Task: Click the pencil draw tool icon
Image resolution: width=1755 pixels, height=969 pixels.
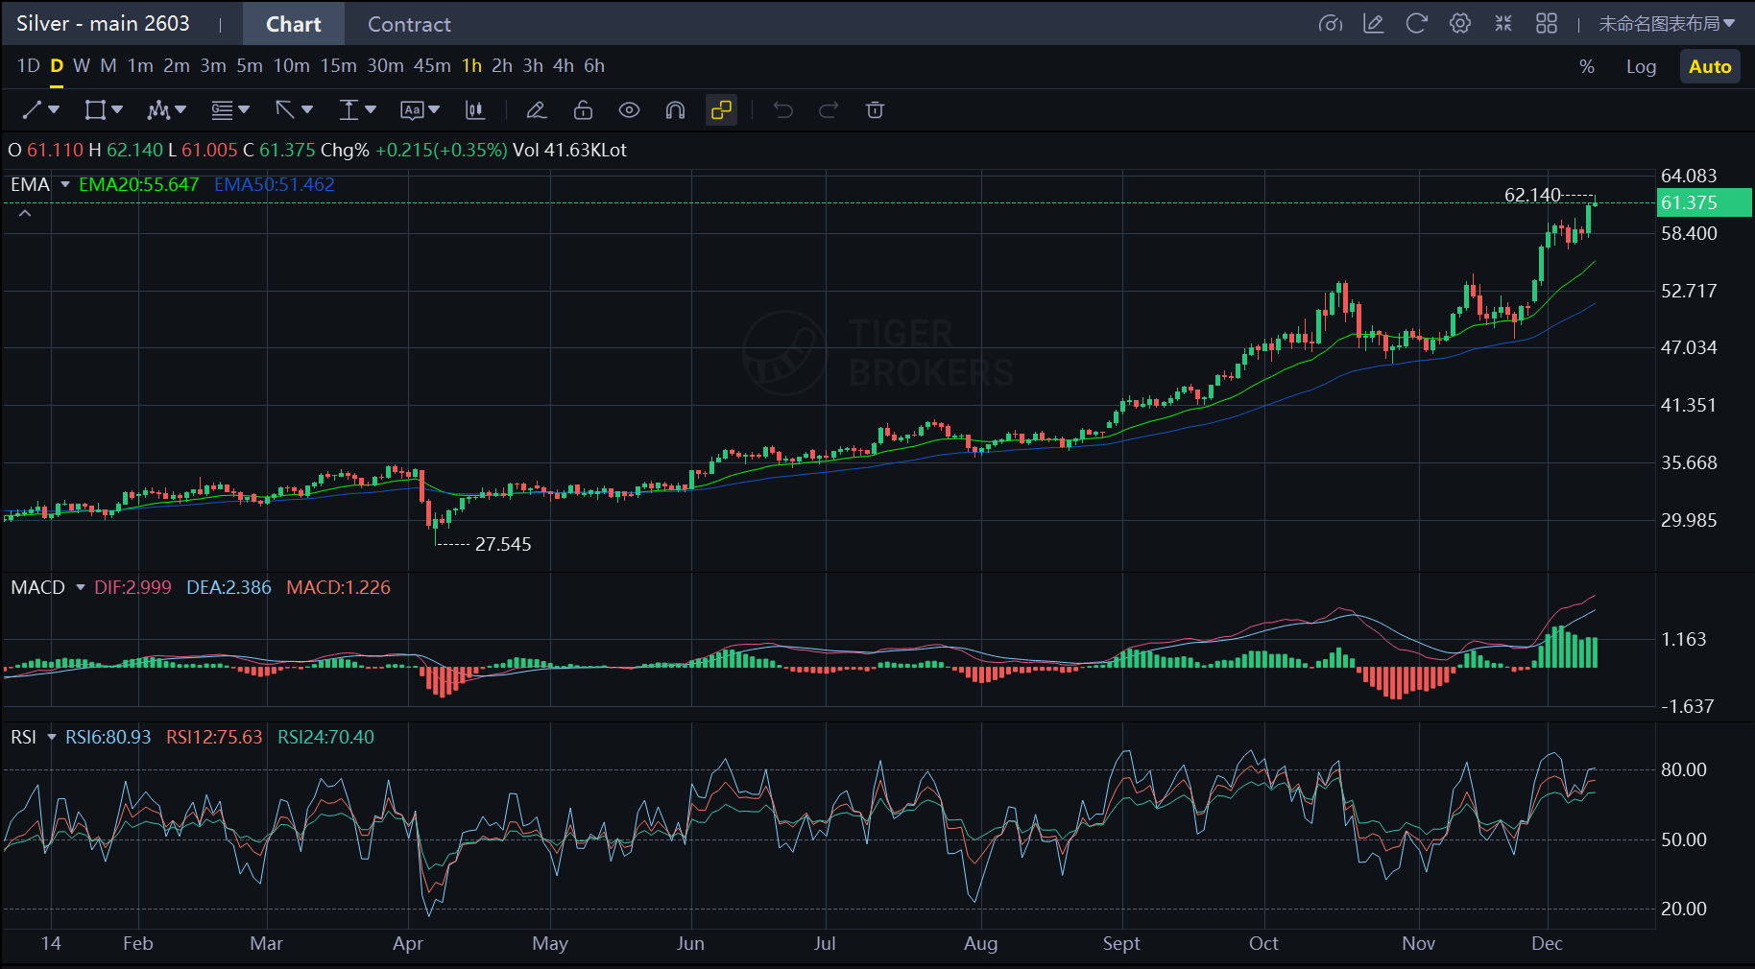Action: coord(537,110)
